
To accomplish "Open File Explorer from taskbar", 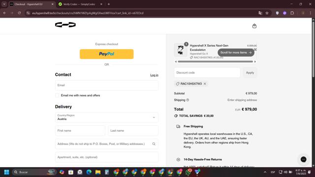I will 98,172.
